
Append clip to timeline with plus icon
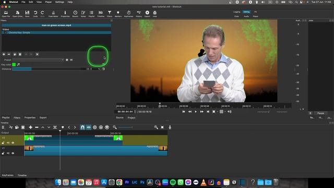[30, 127]
